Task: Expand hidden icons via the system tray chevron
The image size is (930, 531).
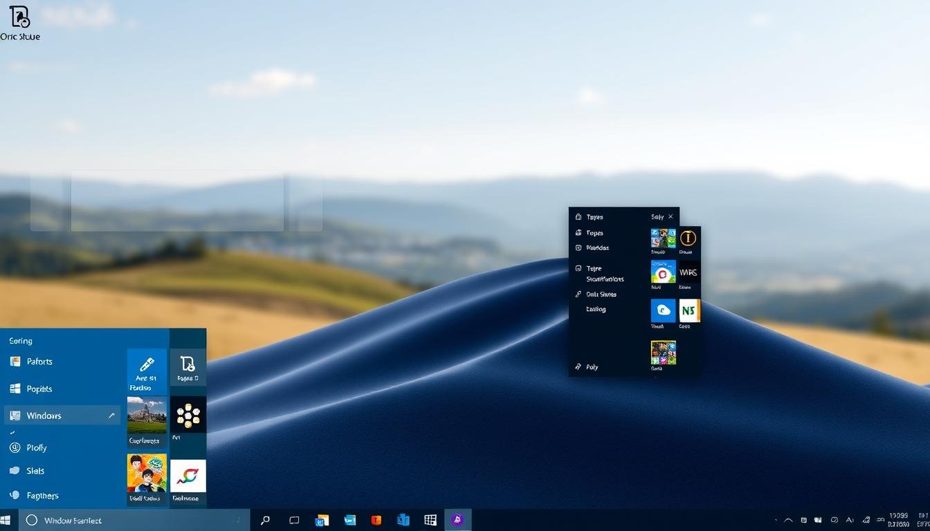Action: [789, 519]
